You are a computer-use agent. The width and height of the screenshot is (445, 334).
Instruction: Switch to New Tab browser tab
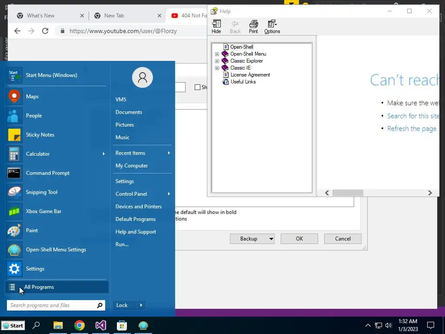coord(128,16)
